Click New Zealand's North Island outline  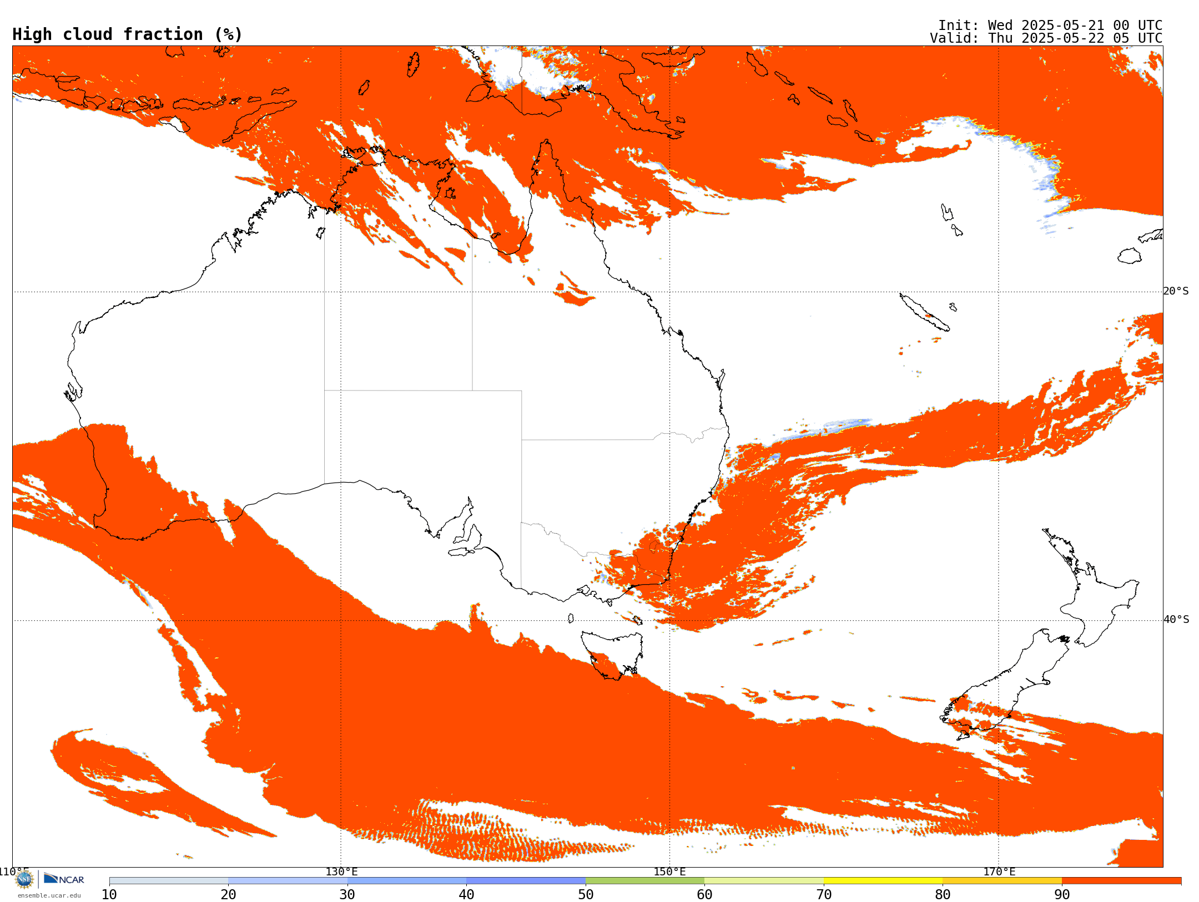[1091, 588]
